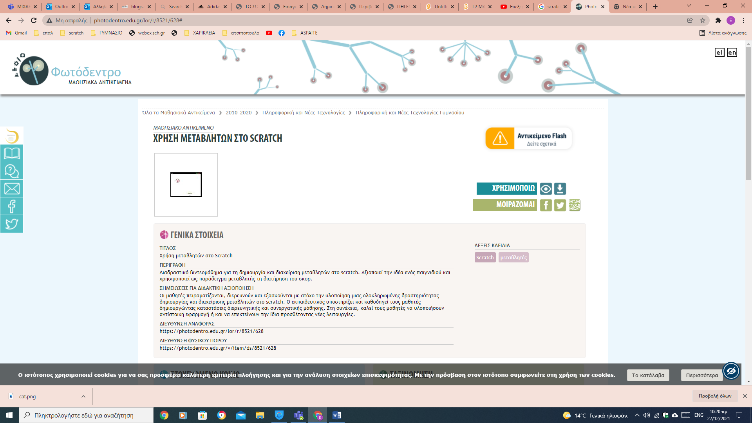
Task: Open File Explorer from taskbar
Action: point(260,415)
